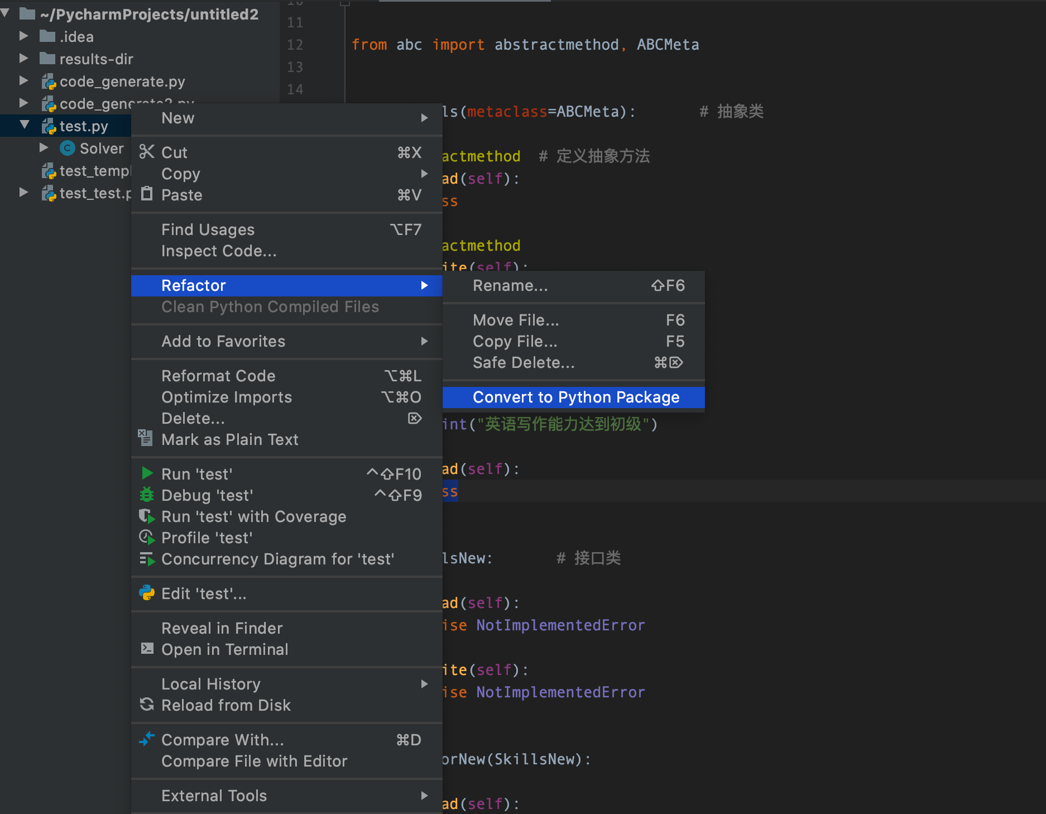The height and width of the screenshot is (814, 1046).
Task: Click the reload arrows icon for Reload from Disk
Action: 147,705
